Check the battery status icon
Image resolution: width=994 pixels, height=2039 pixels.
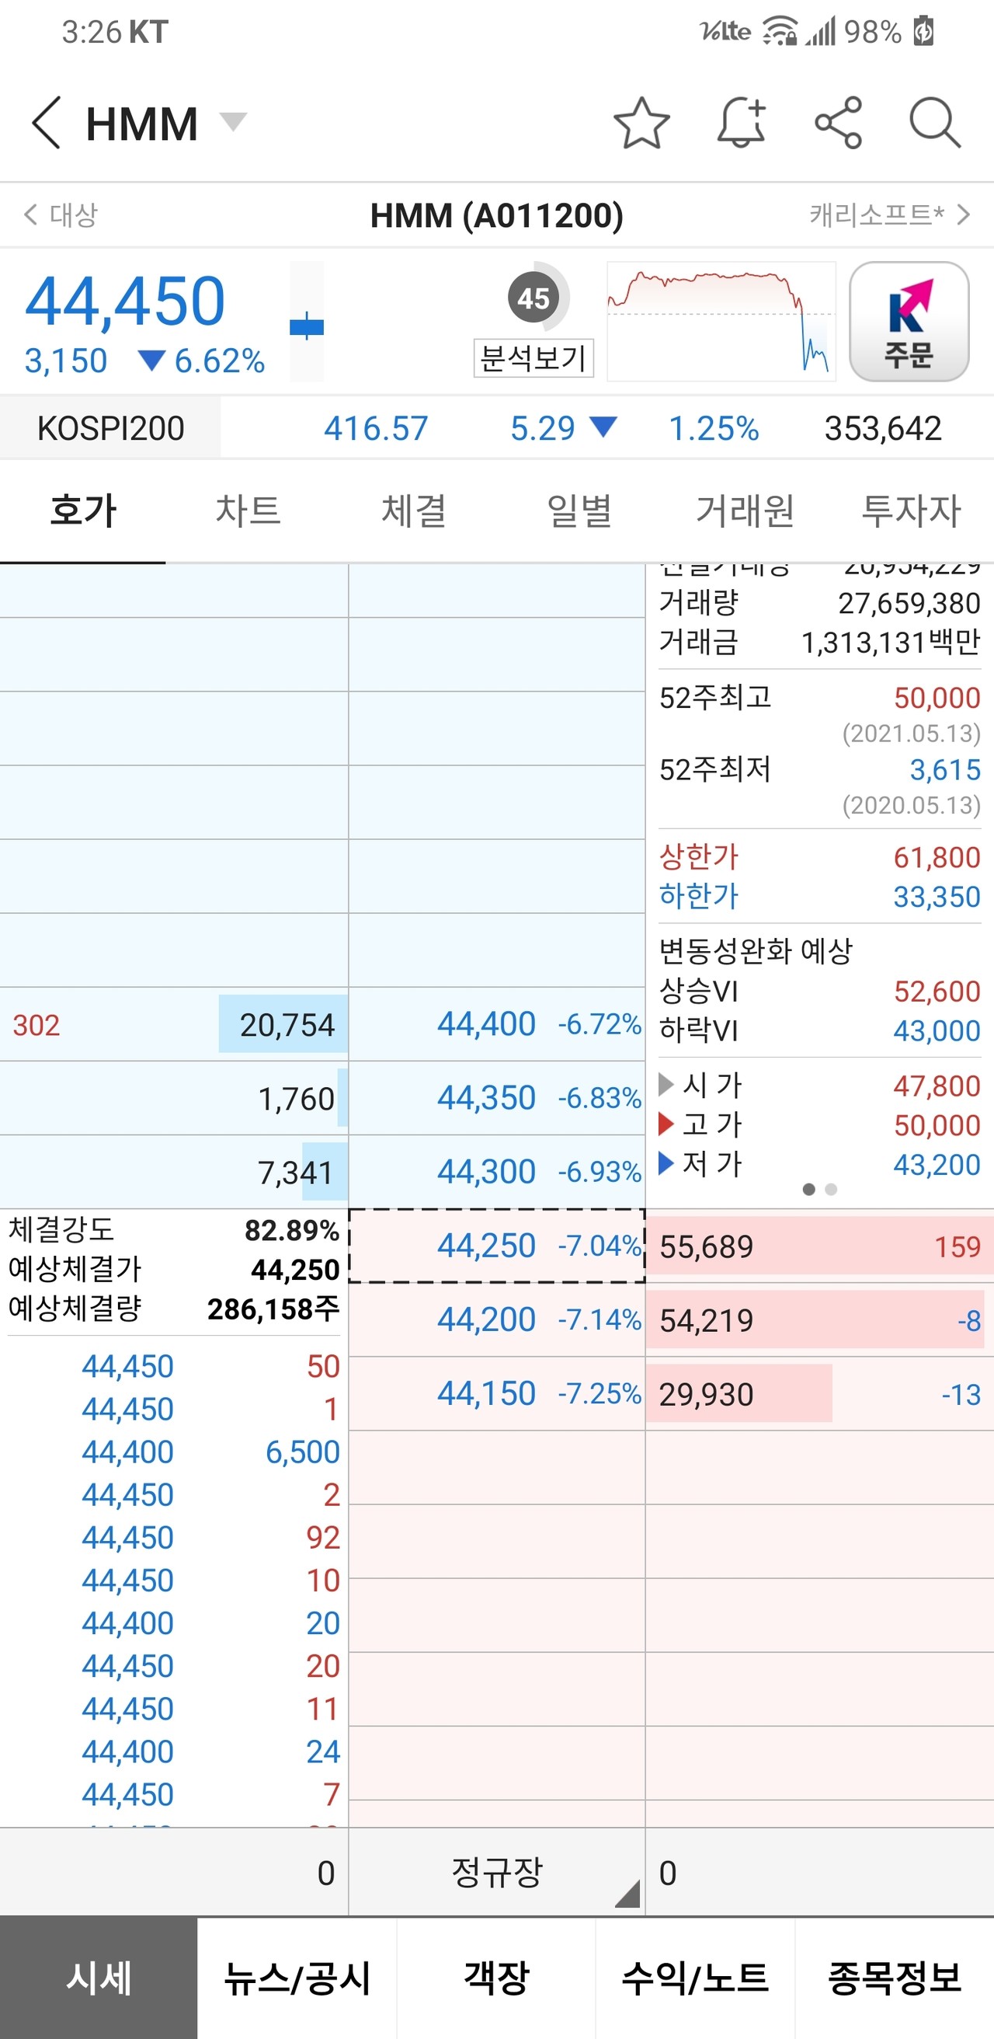point(923,32)
